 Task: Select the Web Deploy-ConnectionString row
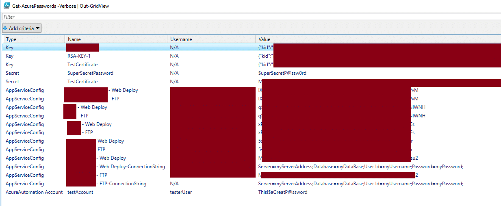132,167
